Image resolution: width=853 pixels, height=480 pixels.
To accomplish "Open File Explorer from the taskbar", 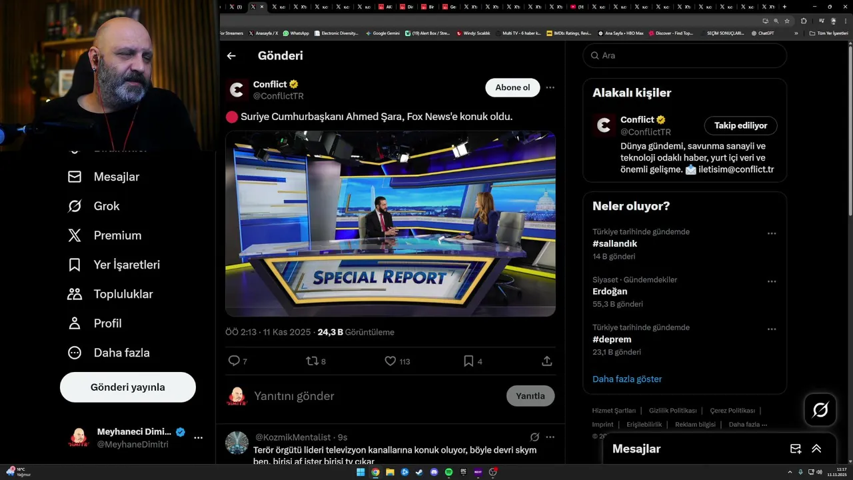I will coord(390,472).
